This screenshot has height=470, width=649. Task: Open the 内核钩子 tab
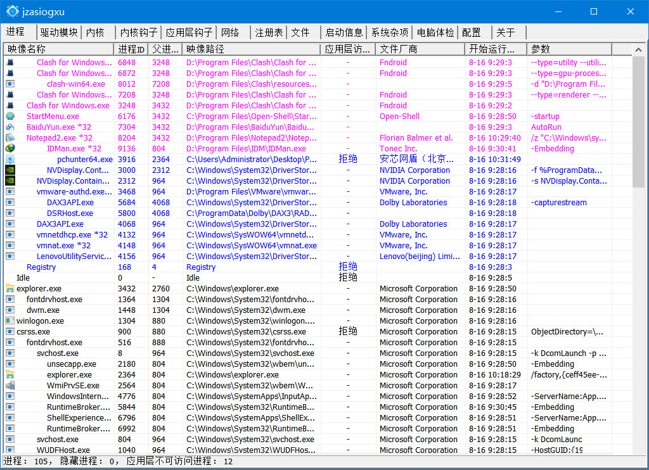139,32
